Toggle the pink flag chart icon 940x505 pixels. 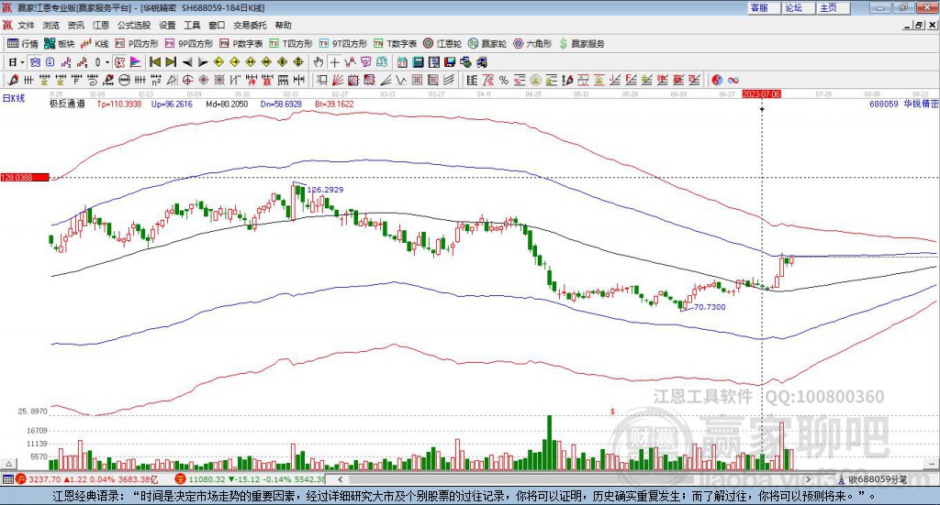[x=136, y=62]
